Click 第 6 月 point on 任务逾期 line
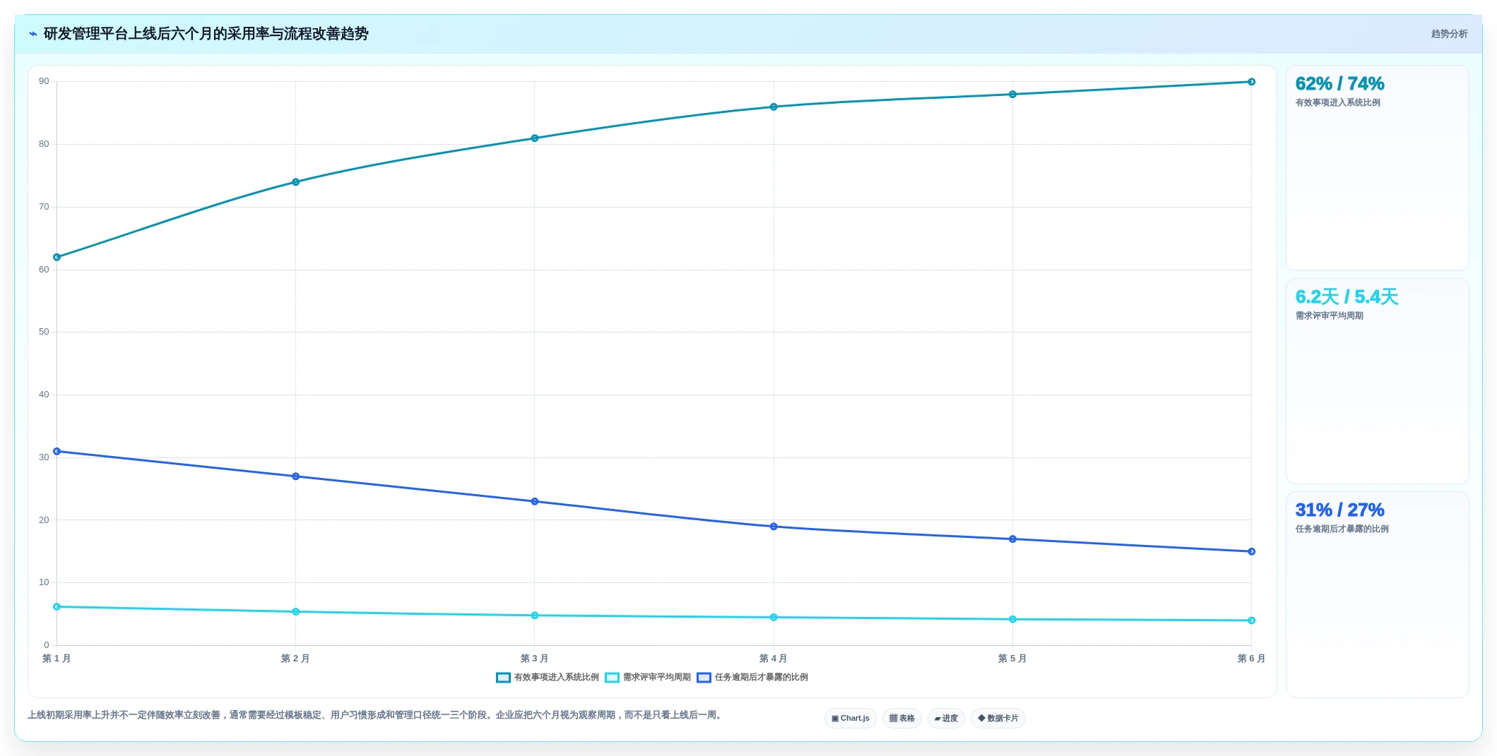This screenshot has width=1497, height=756. (1251, 552)
